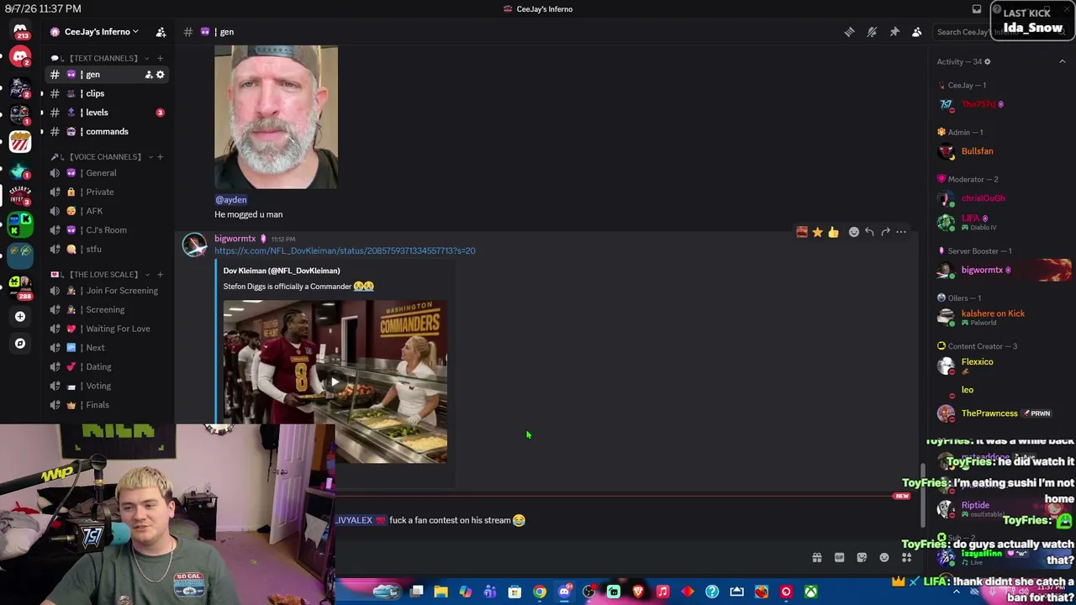
Task: Open emoji picker in message bar
Action: [x=884, y=558]
